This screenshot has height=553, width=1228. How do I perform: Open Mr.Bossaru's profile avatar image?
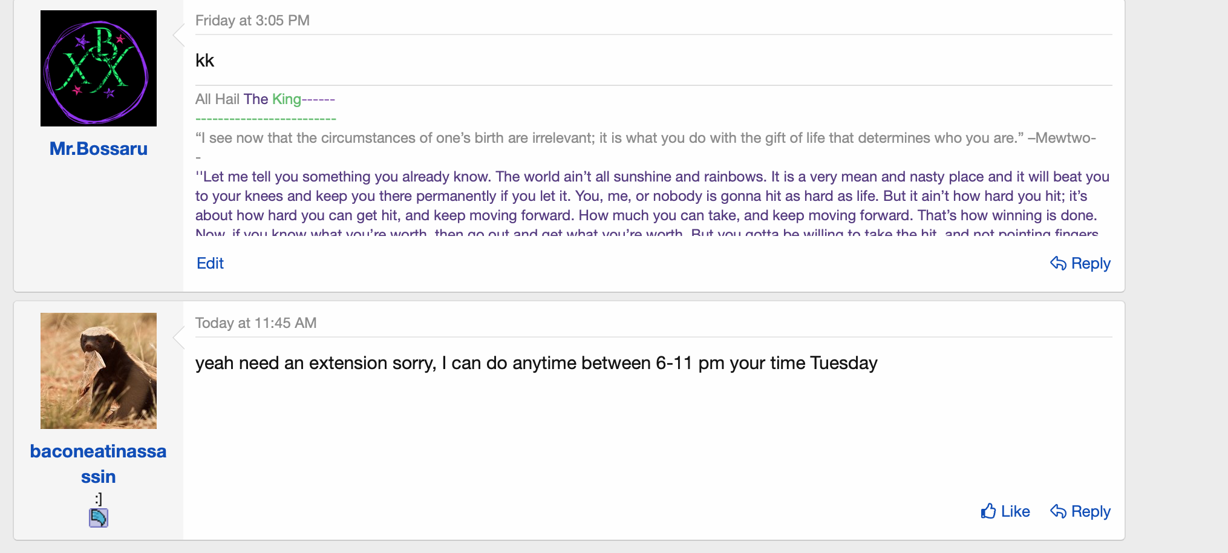coord(99,68)
